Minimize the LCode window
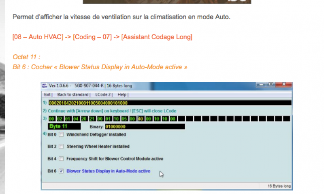Viewport: 324px width, 194px height. pos(261,85)
